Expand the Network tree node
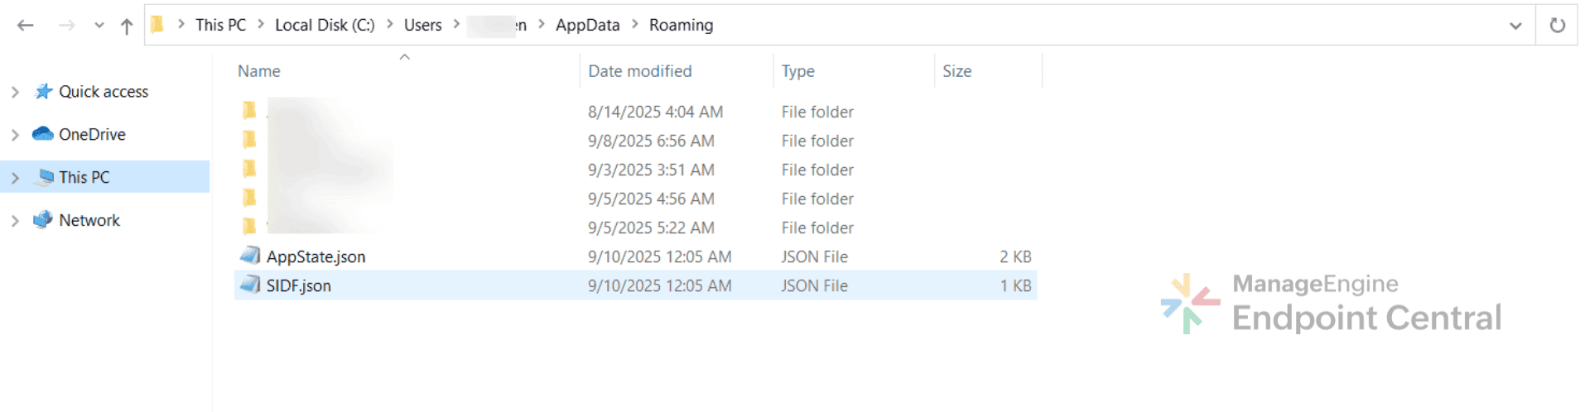Viewport: 1590px width, 412px height. click(x=15, y=221)
